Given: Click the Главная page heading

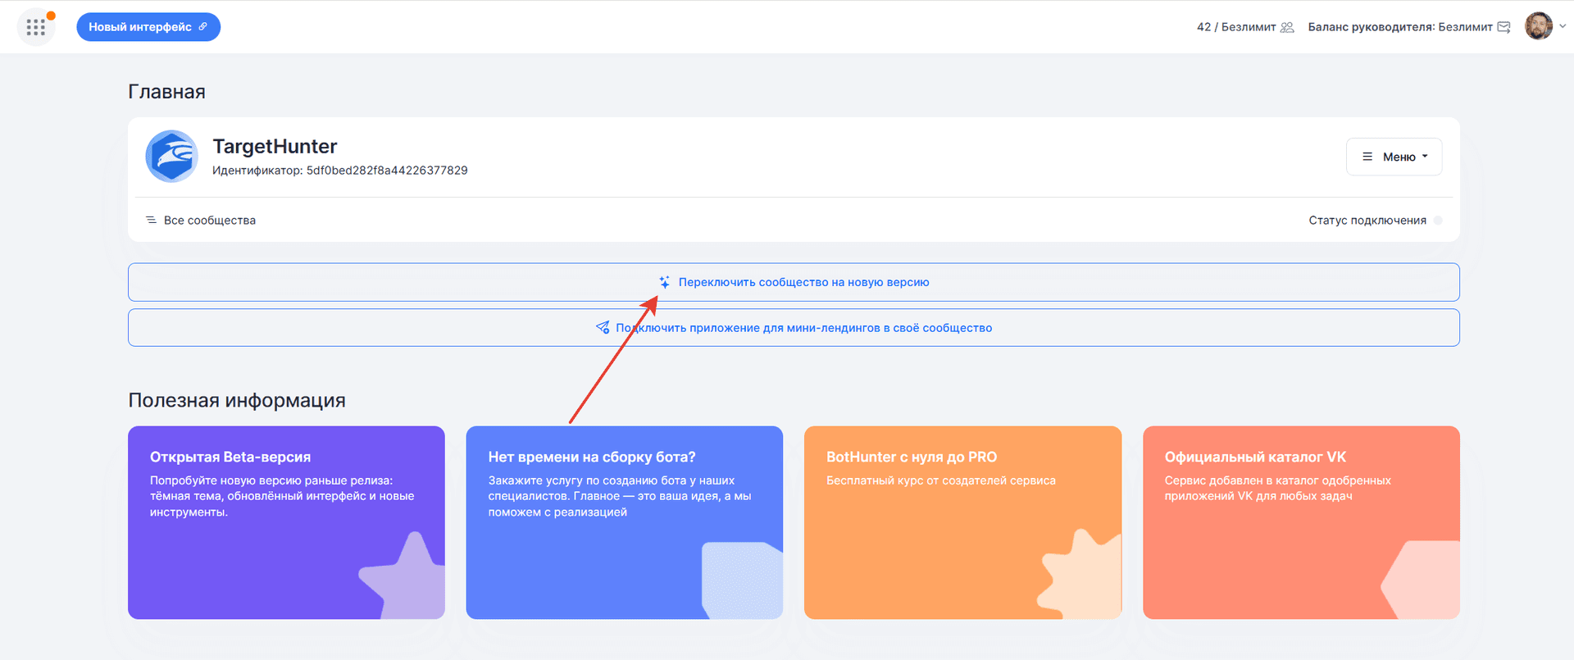Looking at the screenshot, I should coord(166,92).
